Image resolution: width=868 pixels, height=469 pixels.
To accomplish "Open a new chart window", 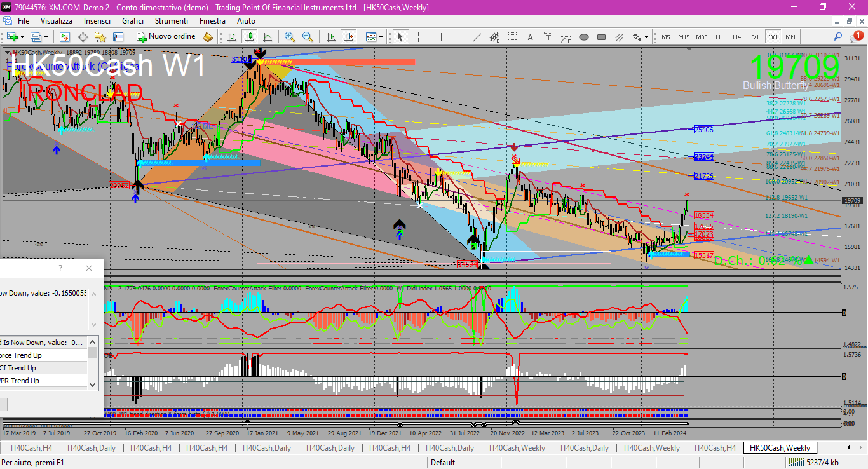I will click(x=11, y=37).
